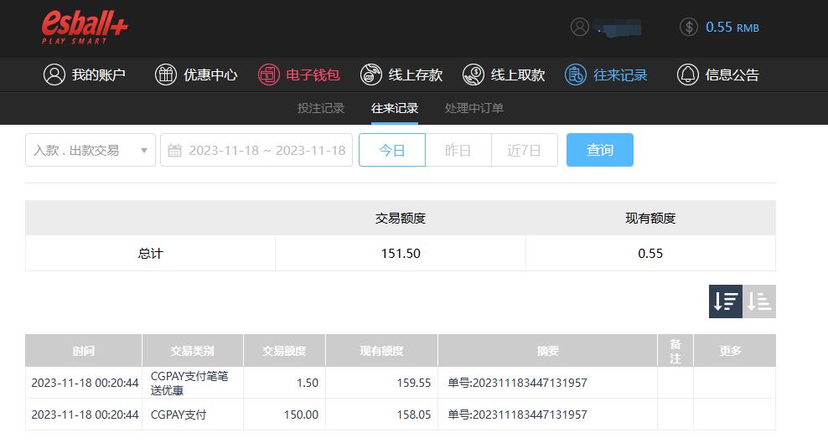Click timestamp in the 1.50 row

coord(85,383)
